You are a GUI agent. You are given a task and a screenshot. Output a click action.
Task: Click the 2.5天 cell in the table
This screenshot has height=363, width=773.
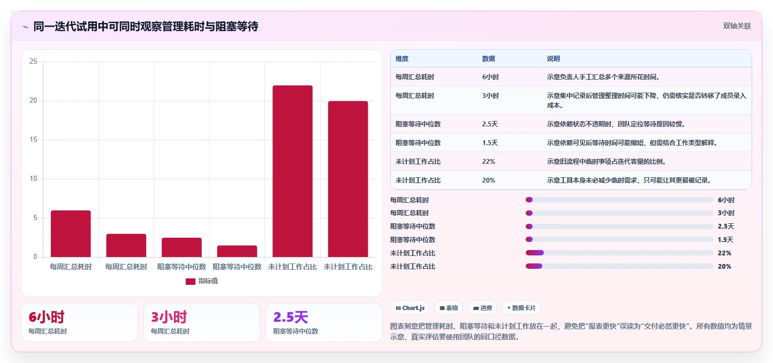[x=490, y=124]
